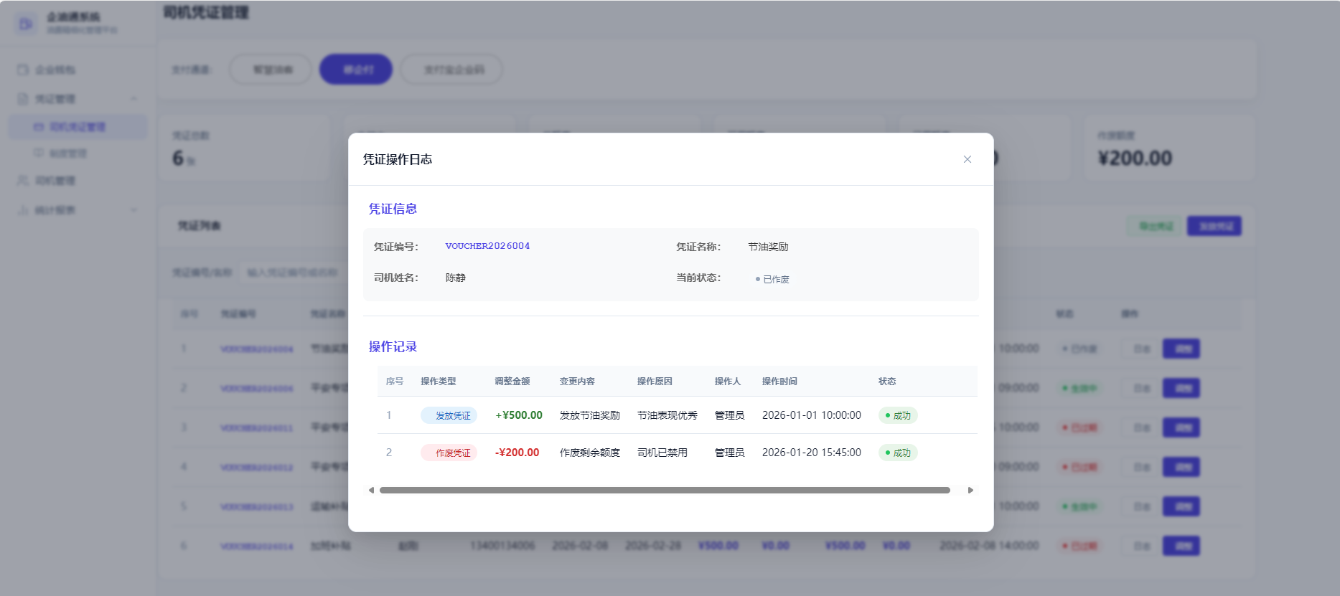Image resolution: width=1340 pixels, height=596 pixels.
Task: Select the solid blue pill tab on the background page
Action: tap(356, 70)
